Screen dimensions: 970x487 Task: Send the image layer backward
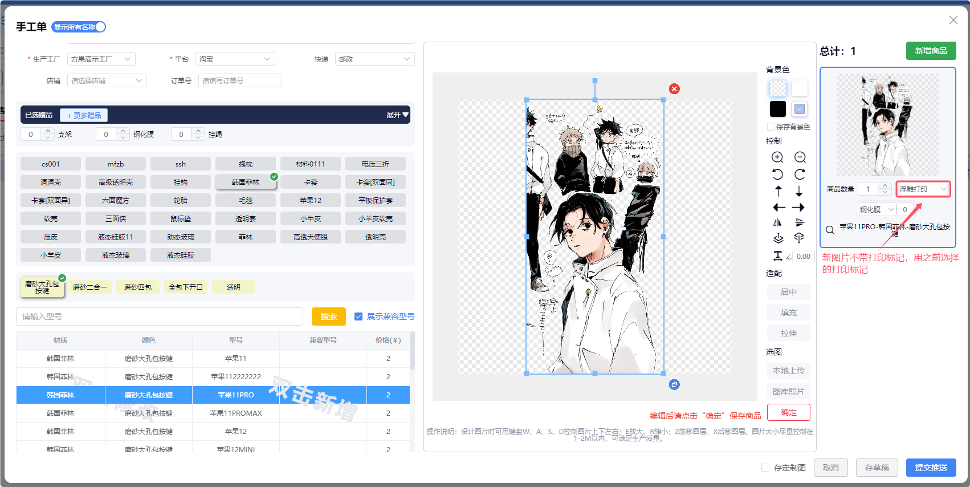point(799,238)
